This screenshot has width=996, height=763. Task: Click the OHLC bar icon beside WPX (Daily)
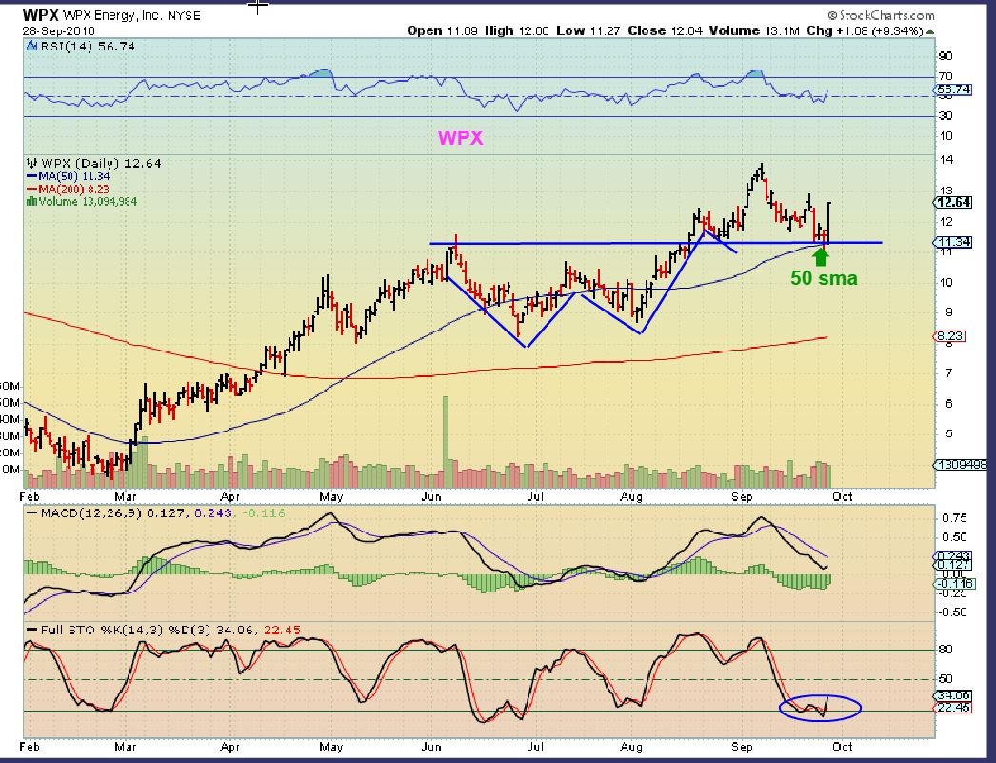click(x=31, y=163)
